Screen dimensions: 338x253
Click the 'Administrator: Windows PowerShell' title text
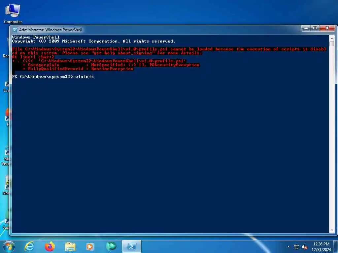(x=51, y=30)
